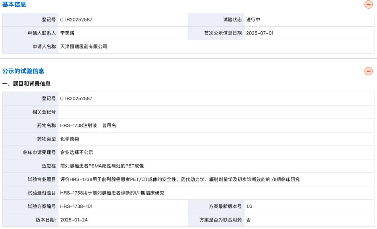The width and height of the screenshot is (377, 229).
Task: Click applicant name 天津恒瑞医药有限公司
Action: click(83, 46)
